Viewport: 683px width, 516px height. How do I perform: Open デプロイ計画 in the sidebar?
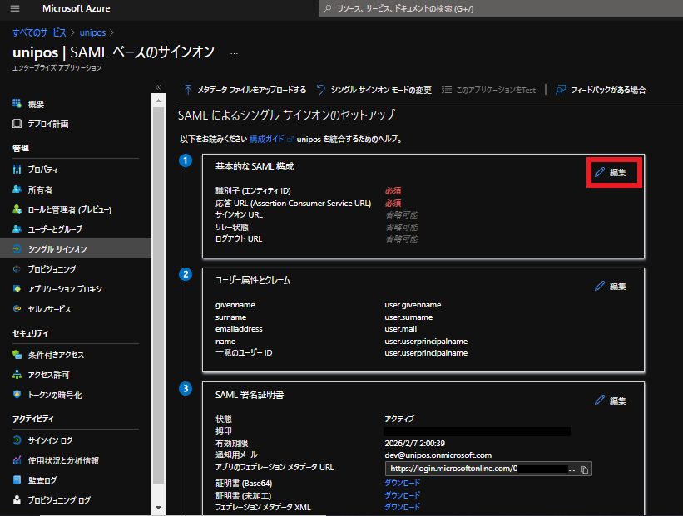[48, 124]
